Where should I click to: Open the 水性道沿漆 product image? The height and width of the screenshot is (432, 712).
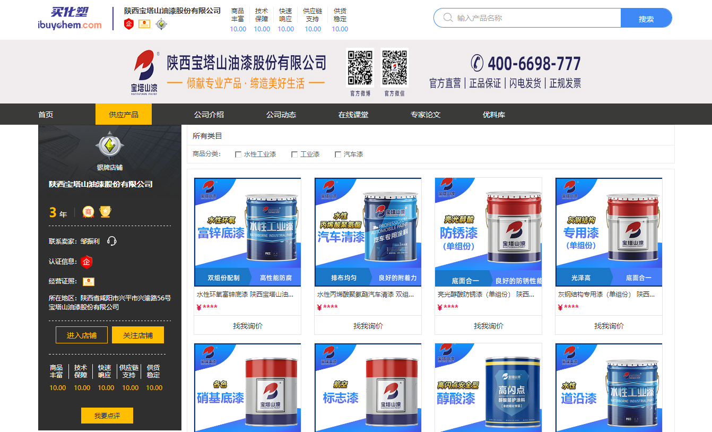pos(609,387)
